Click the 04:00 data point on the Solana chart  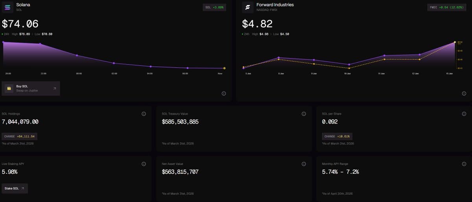151,66
